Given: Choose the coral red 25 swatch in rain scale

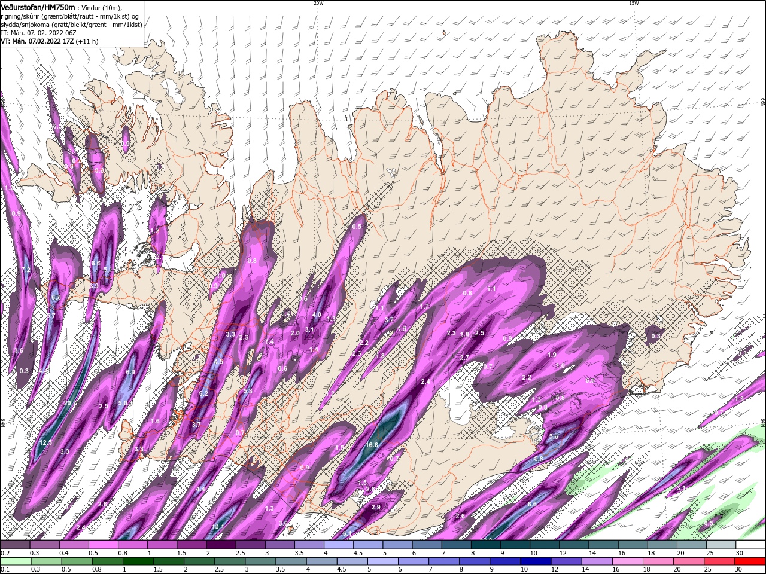Looking at the screenshot, I should tap(718, 561).
